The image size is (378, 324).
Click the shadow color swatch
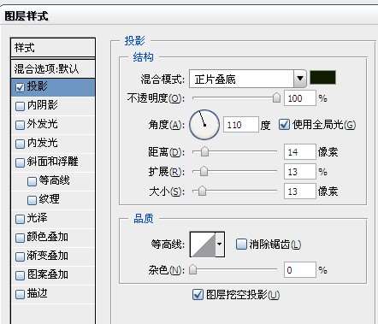(322, 78)
